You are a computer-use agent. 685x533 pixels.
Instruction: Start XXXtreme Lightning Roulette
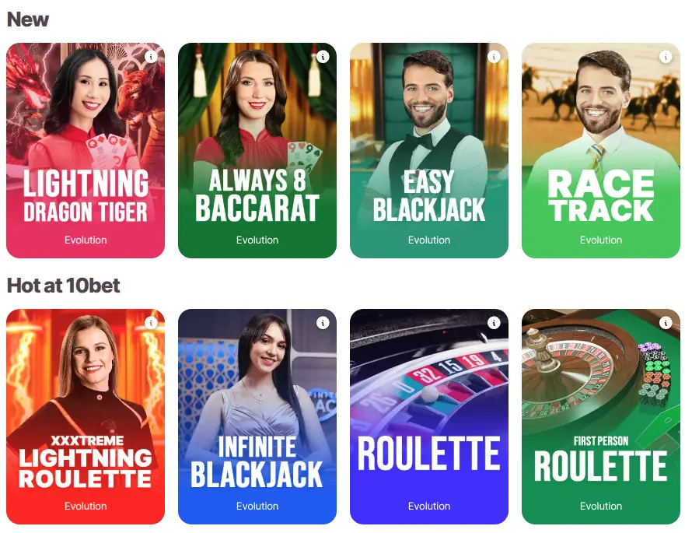(86, 417)
